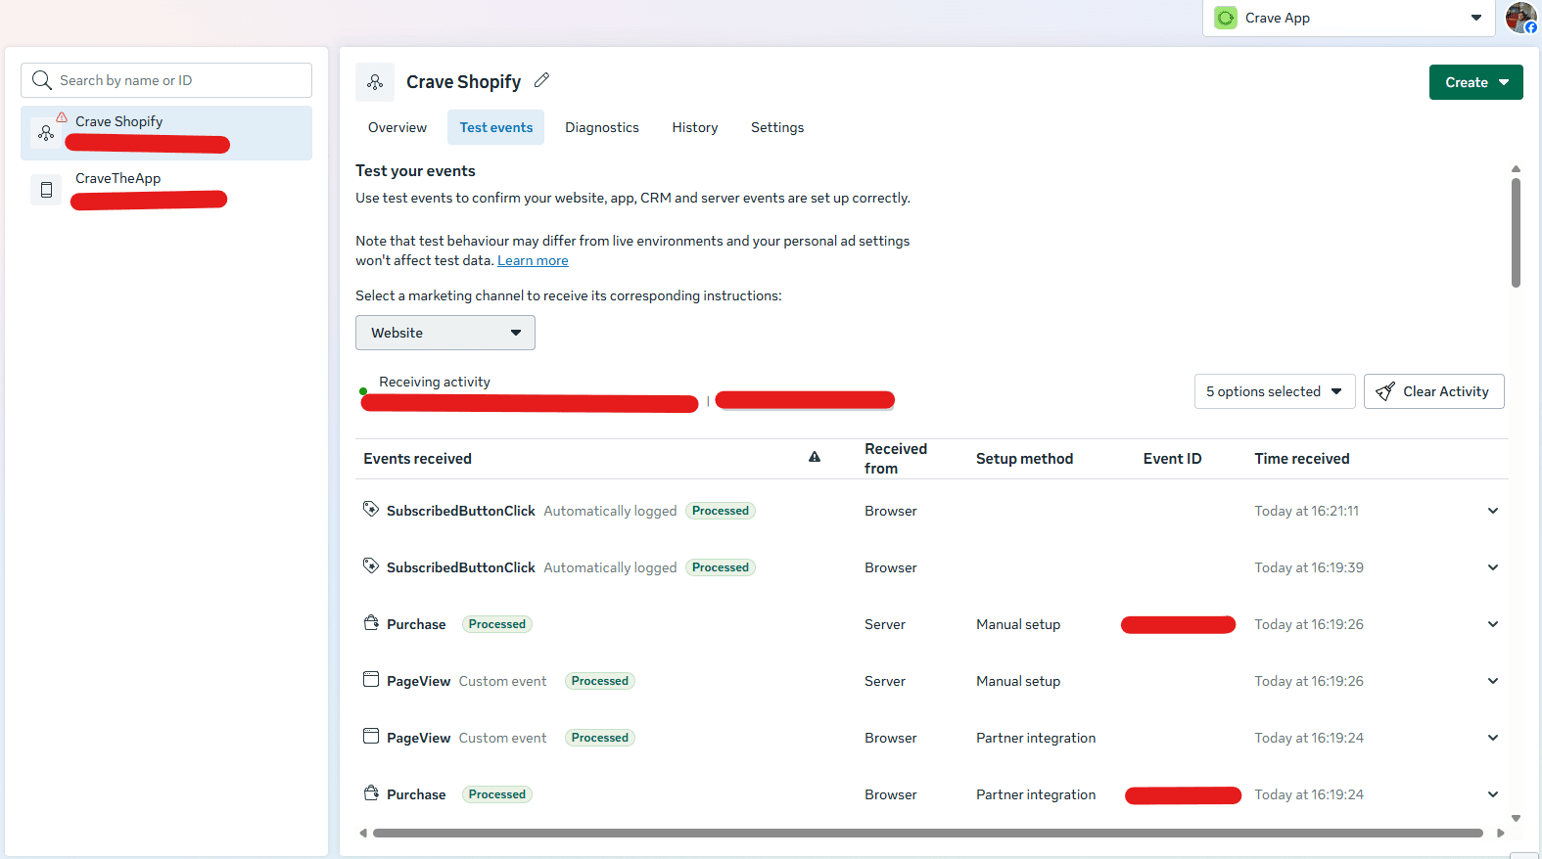The height and width of the screenshot is (859, 1542).
Task: Click the Events received column header
Action: point(417,459)
